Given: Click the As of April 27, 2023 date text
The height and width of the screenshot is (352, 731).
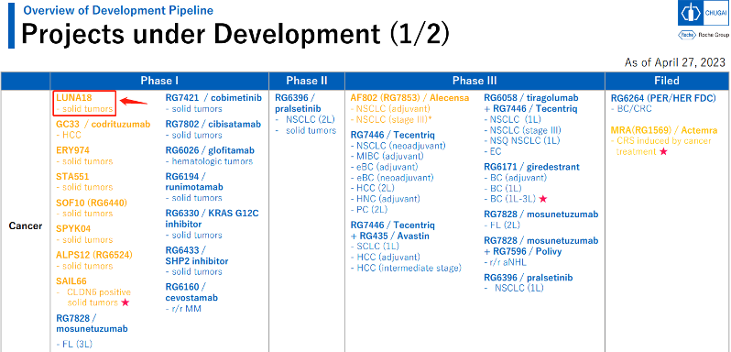Looking at the screenshot, I should 675,62.
